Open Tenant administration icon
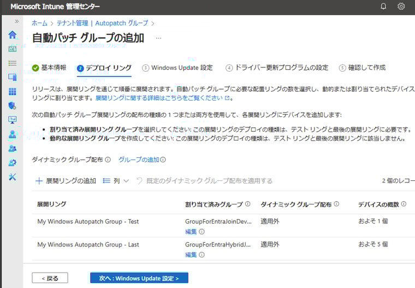The width and height of the screenshot is (415, 288). (x=13, y=162)
